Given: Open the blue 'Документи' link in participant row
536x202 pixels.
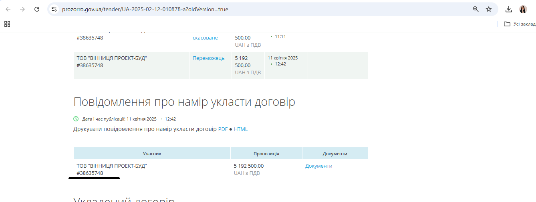Looking at the screenshot, I should (x=319, y=166).
